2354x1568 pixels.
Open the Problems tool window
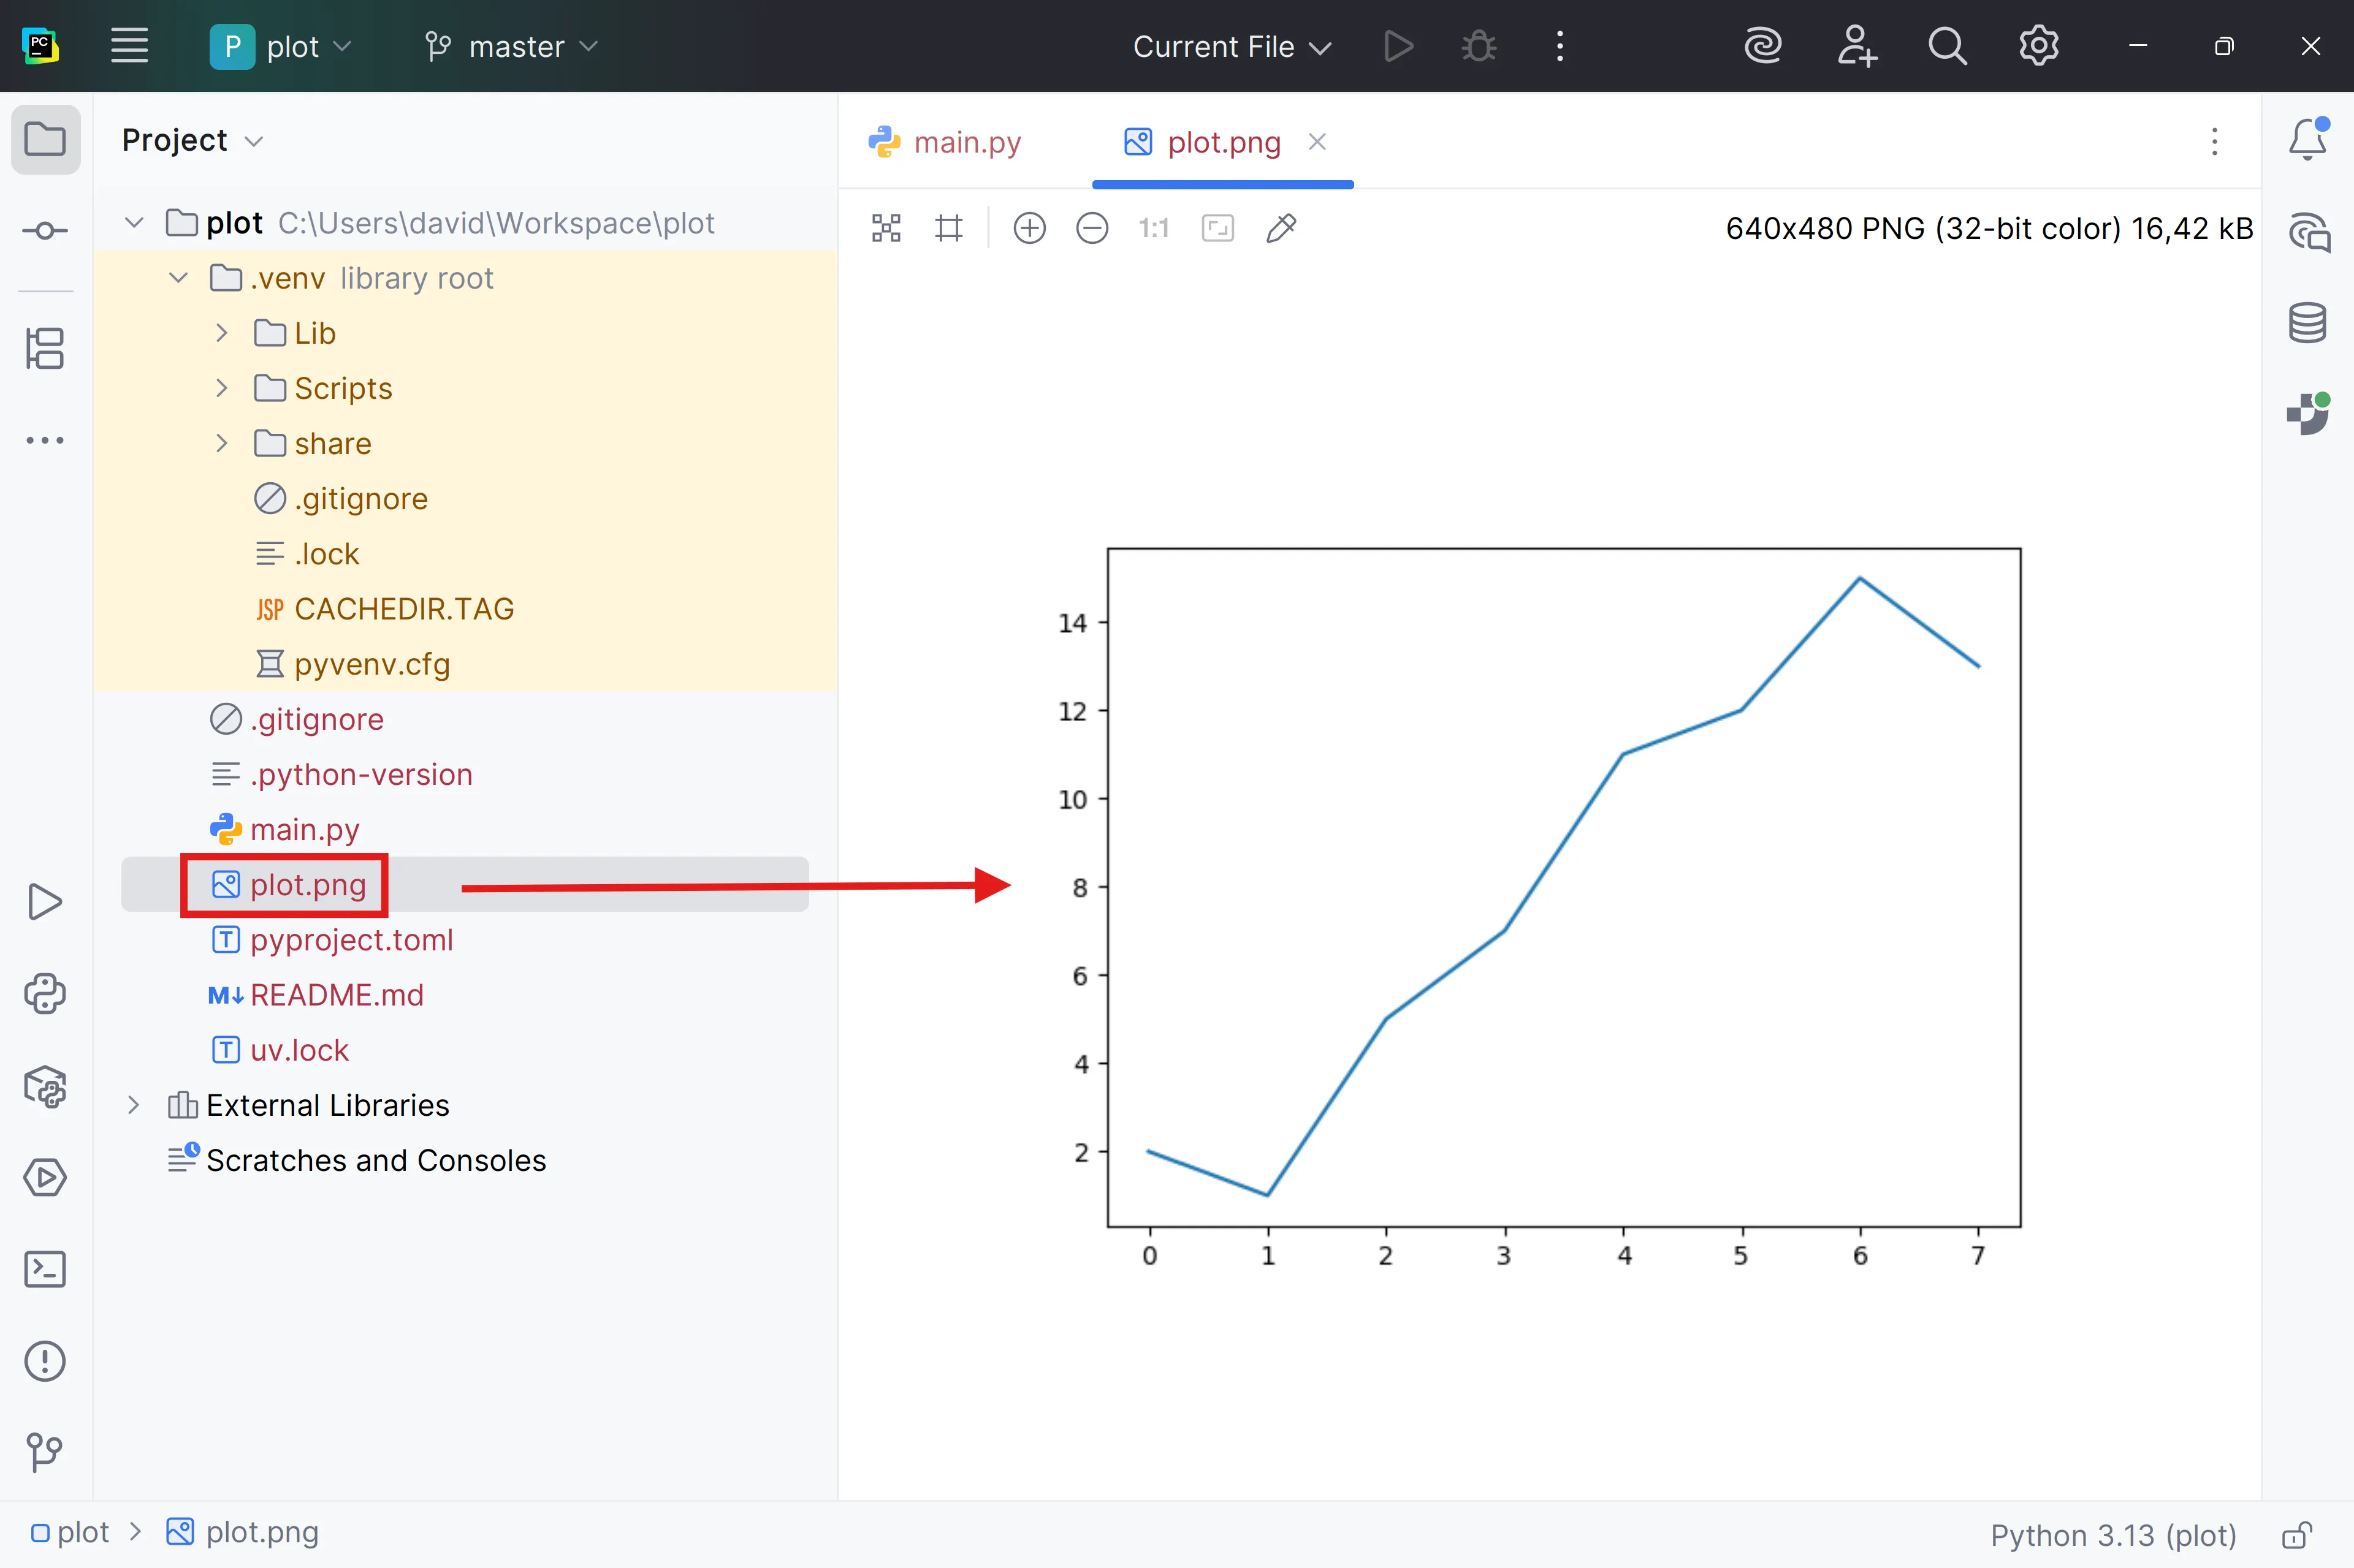pos(45,1361)
